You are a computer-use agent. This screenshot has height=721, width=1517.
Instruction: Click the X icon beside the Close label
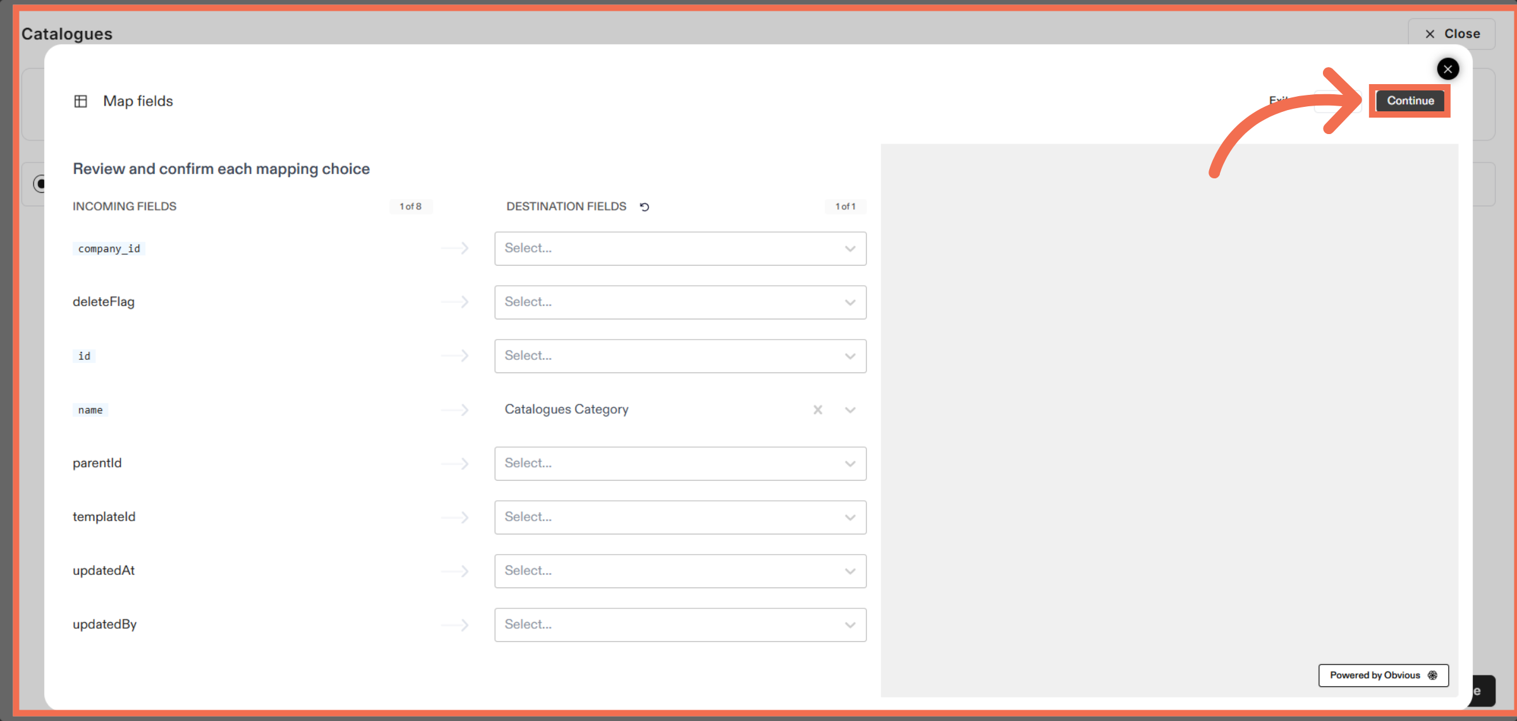click(1430, 34)
